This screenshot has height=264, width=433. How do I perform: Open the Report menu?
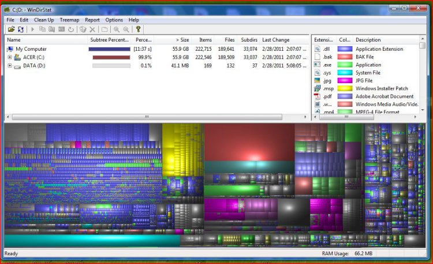tap(92, 20)
